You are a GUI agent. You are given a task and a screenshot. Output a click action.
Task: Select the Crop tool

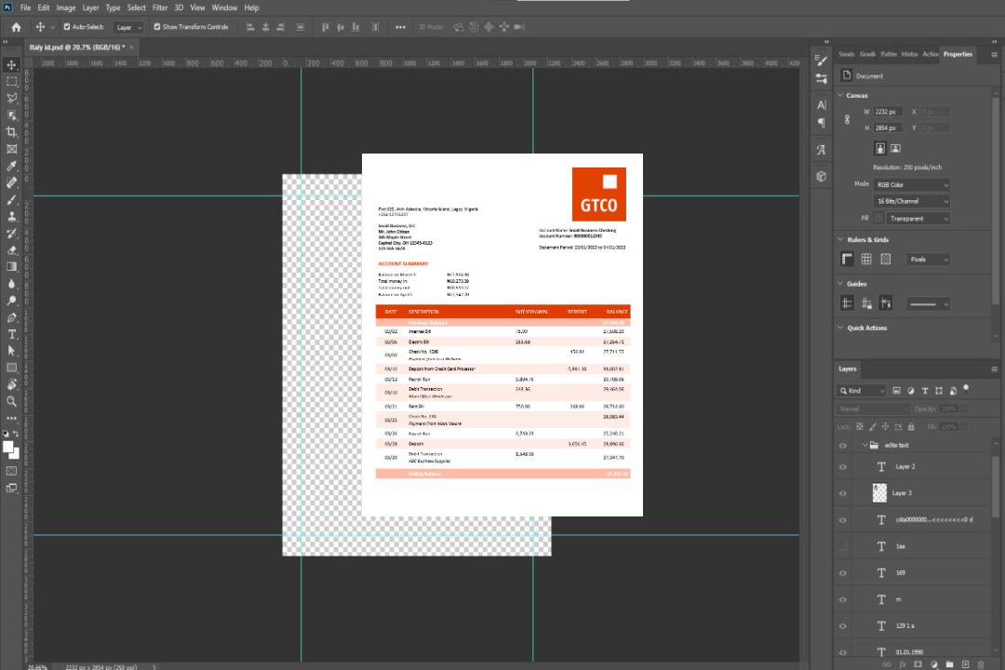11,132
